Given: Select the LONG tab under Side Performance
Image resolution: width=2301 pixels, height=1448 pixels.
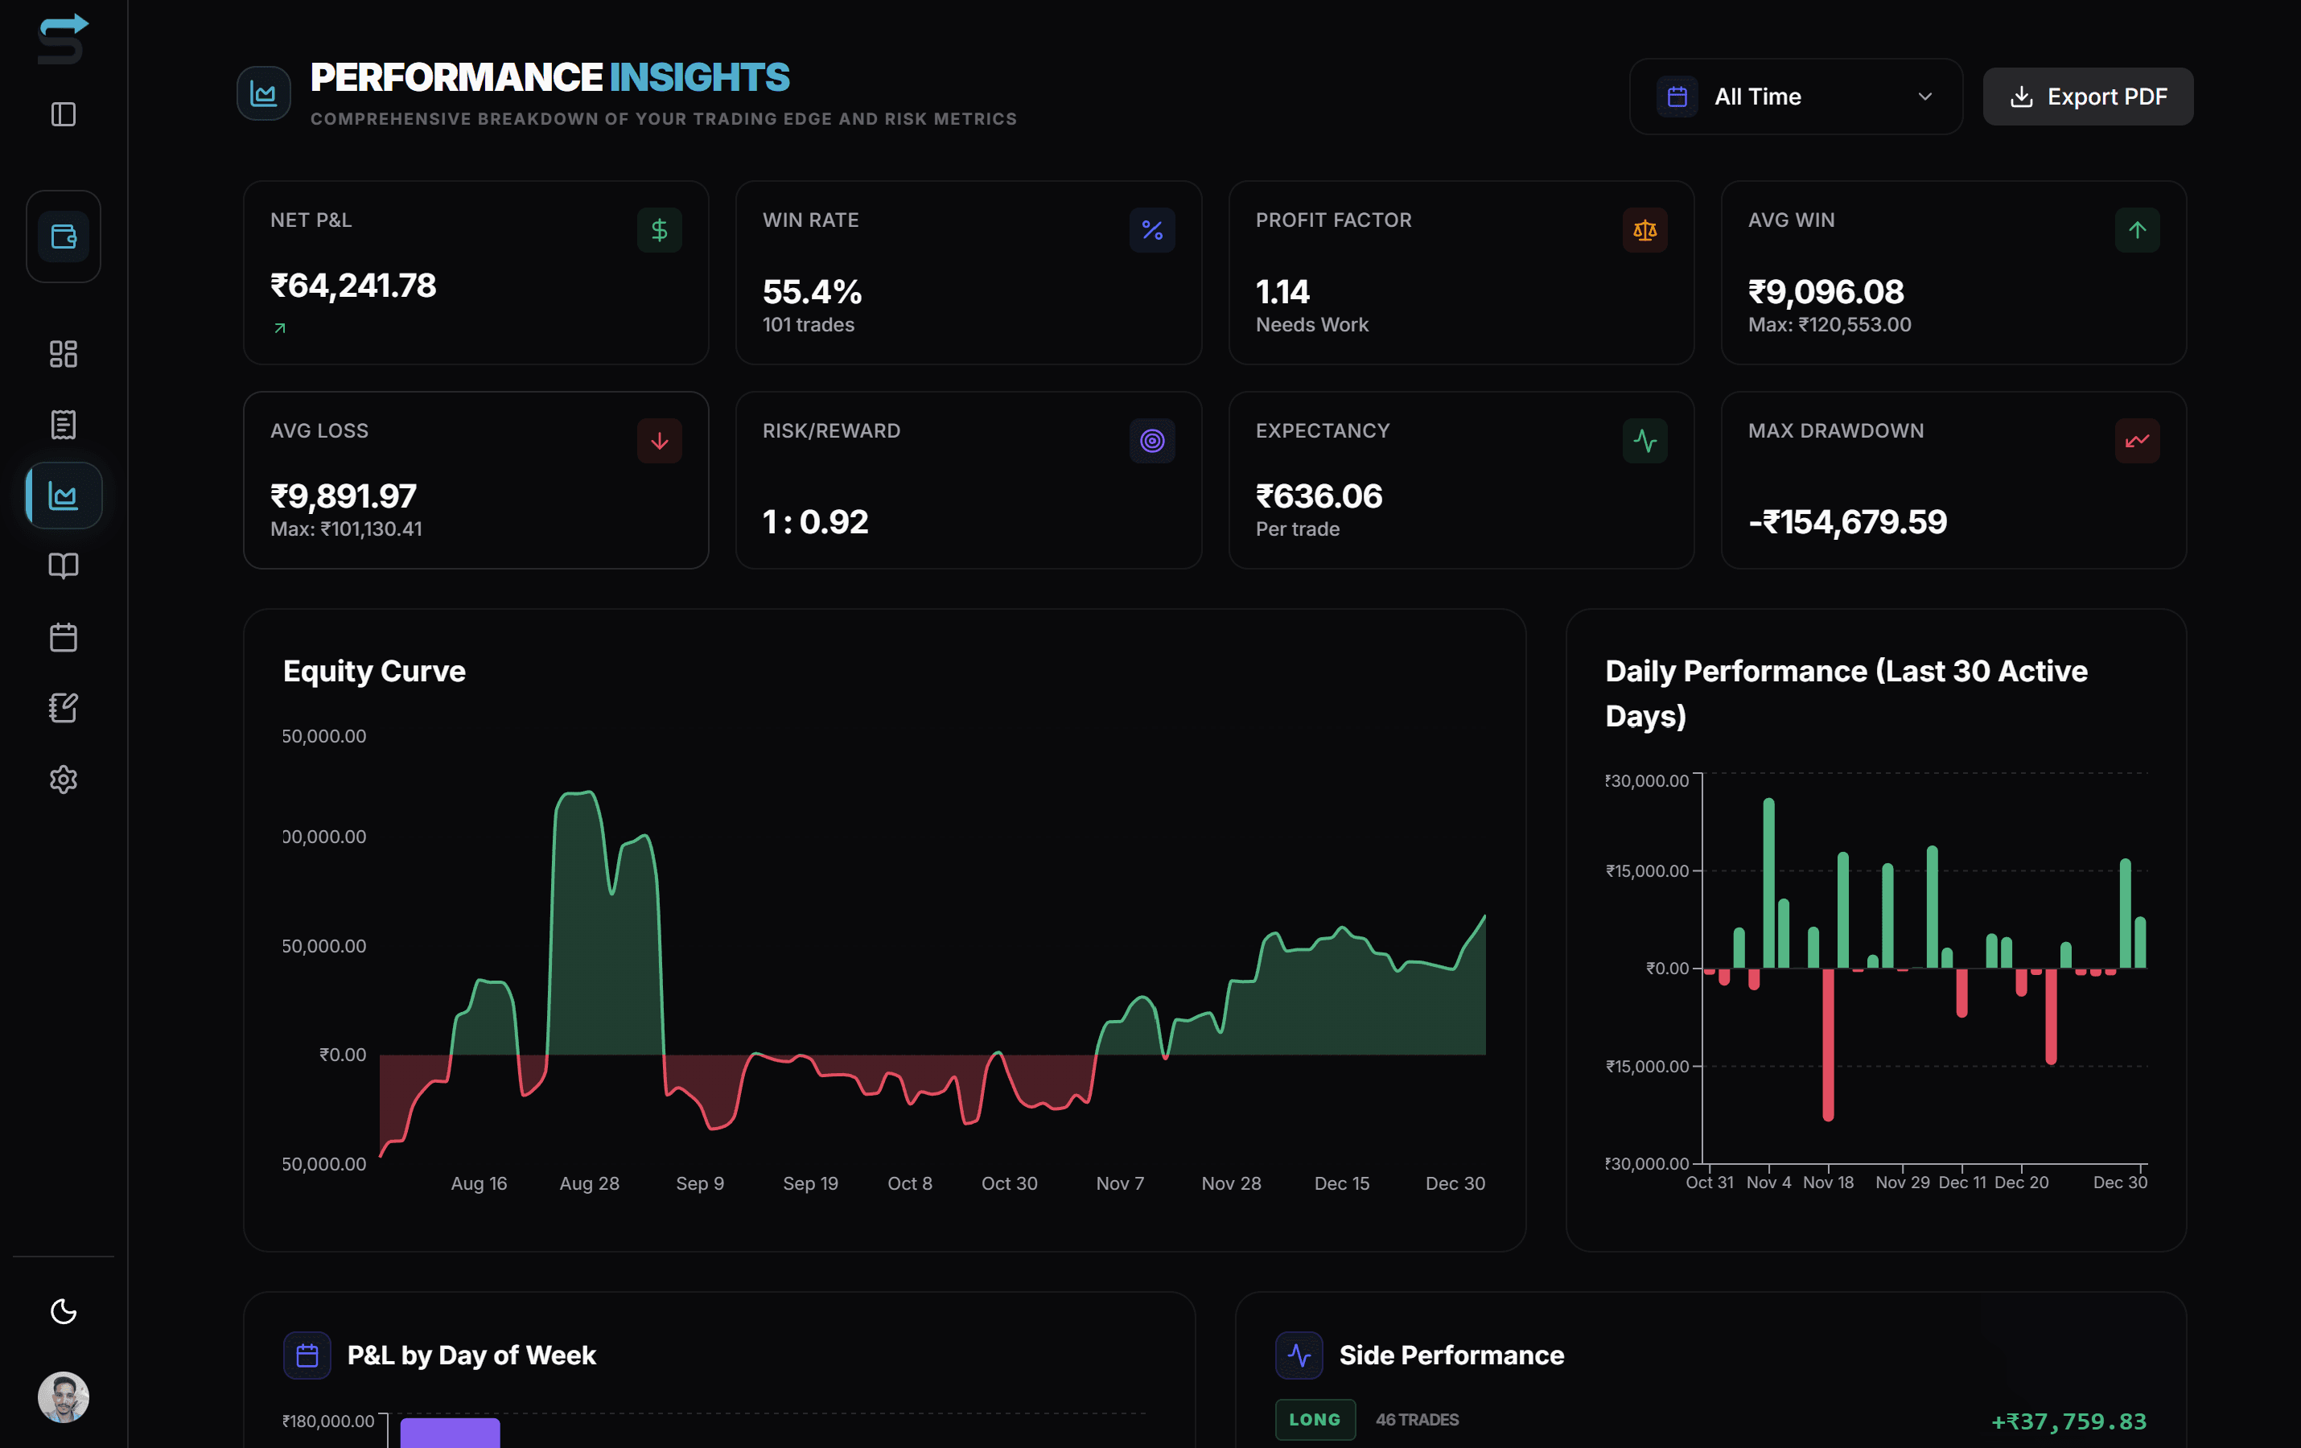Looking at the screenshot, I should (1315, 1419).
